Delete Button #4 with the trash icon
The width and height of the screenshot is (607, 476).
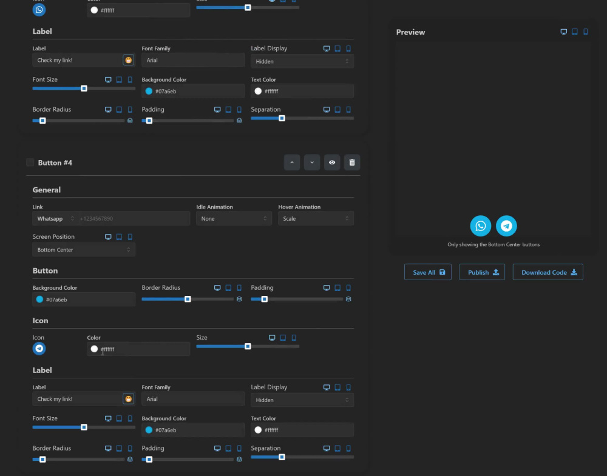tap(352, 163)
